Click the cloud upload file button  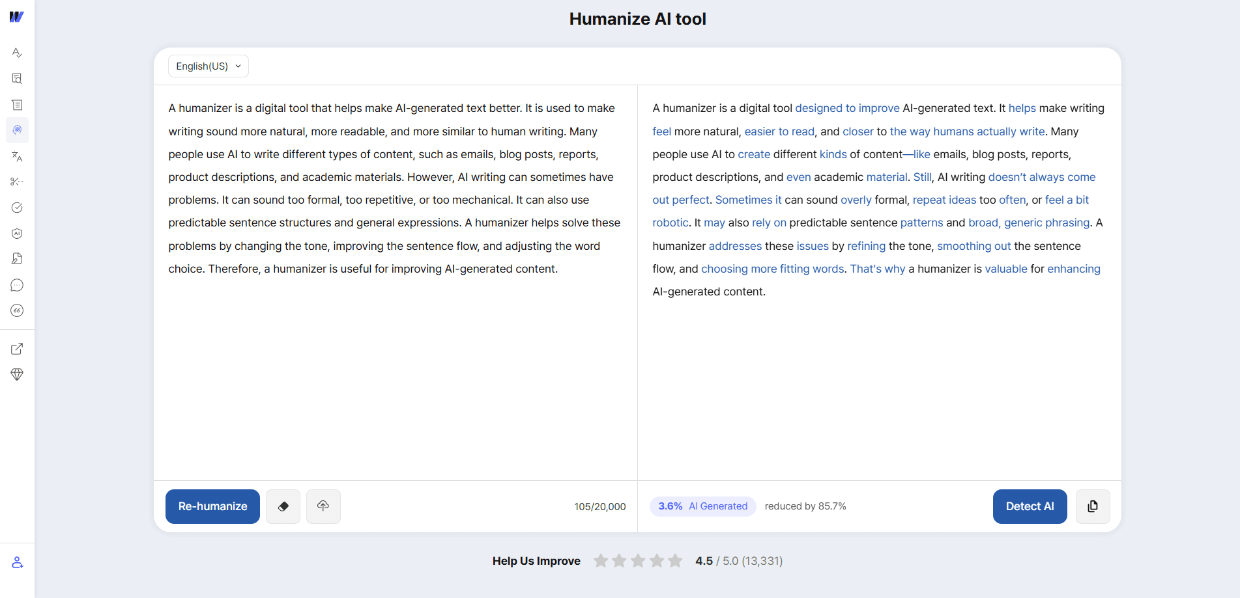323,506
